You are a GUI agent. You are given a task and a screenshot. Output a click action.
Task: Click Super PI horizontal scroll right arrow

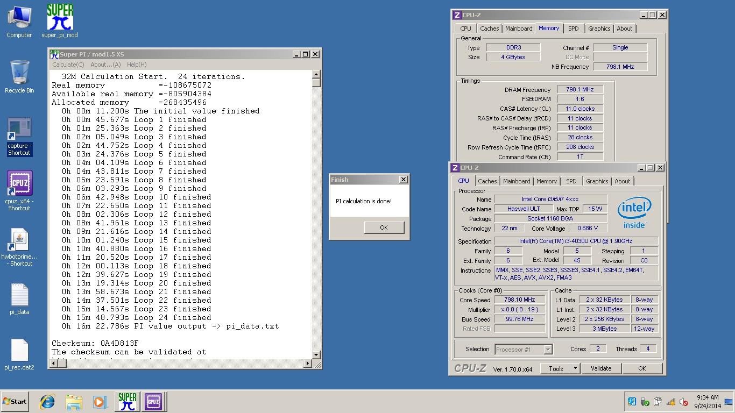click(x=308, y=364)
